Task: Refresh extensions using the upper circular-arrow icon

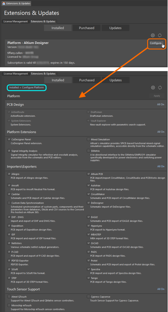Action: click(160, 35)
